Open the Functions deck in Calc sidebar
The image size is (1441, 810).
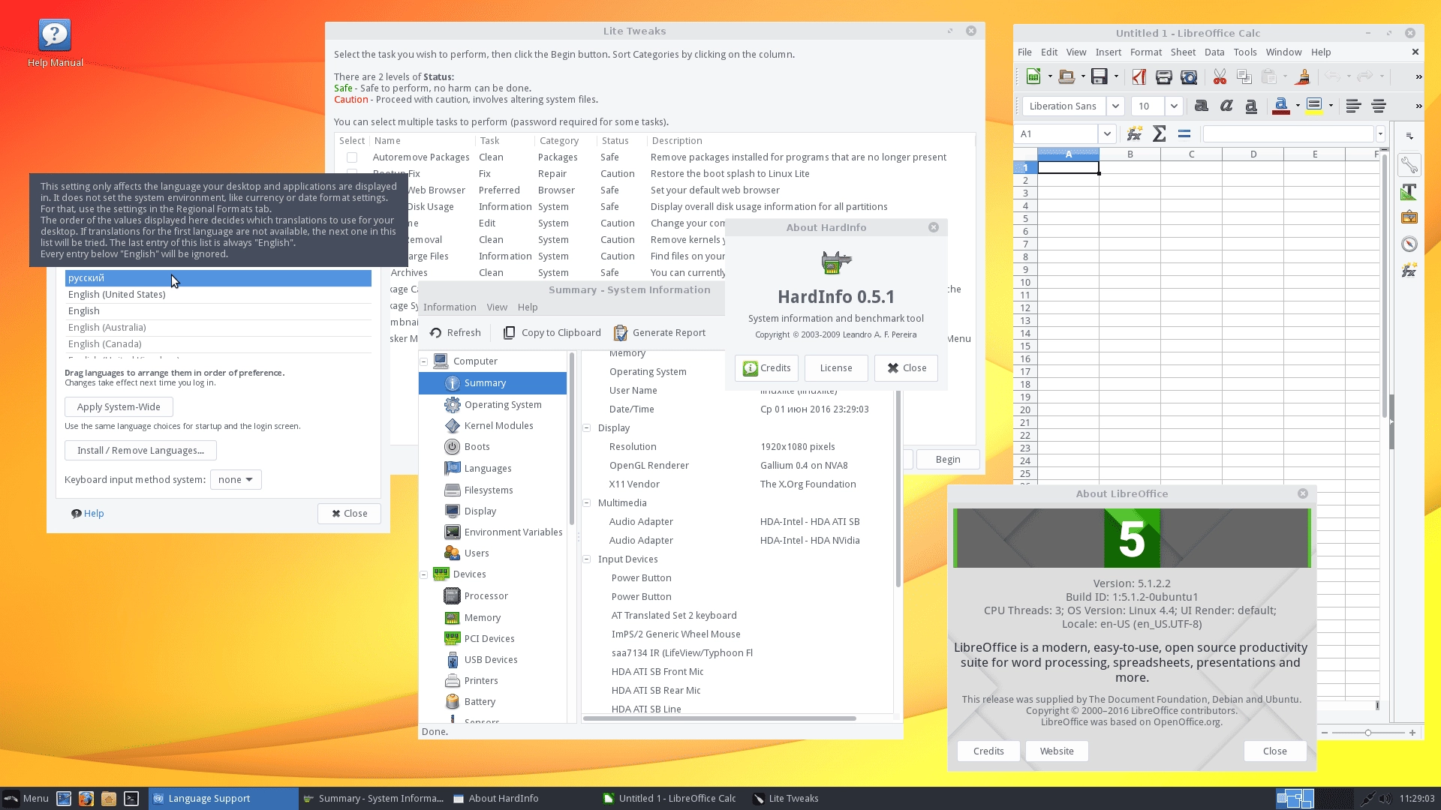[x=1409, y=270]
